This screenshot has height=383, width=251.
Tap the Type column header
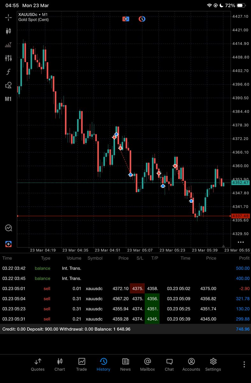tap(46, 258)
